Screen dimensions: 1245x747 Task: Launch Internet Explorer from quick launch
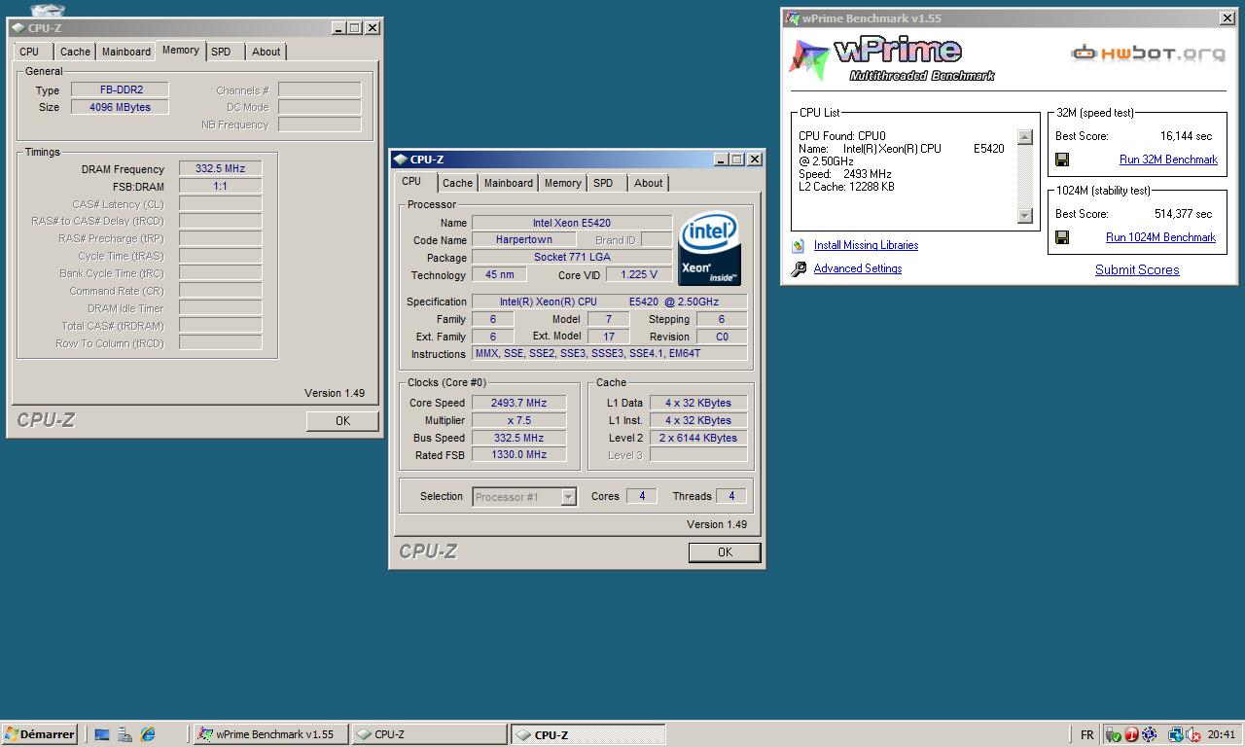click(148, 734)
